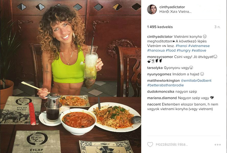This screenshot has width=227, height=153.
Task: Open the #food hashtag
Action: (x=171, y=50)
